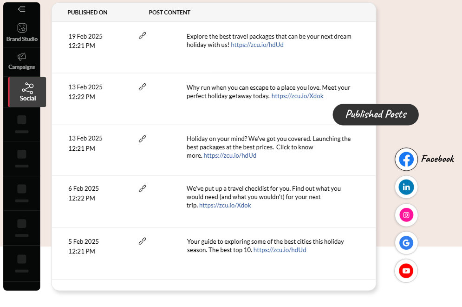The width and height of the screenshot is (462, 307).
Task: Select the Google channel icon
Action: click(406, 243)
